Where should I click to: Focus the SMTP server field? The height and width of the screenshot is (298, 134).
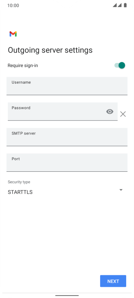click(67, 137)
